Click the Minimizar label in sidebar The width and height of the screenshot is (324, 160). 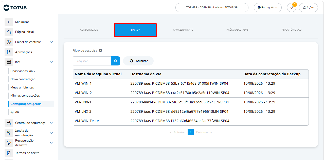coord(22,22)
